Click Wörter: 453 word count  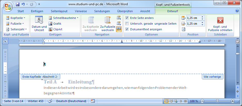pos(36,101)
